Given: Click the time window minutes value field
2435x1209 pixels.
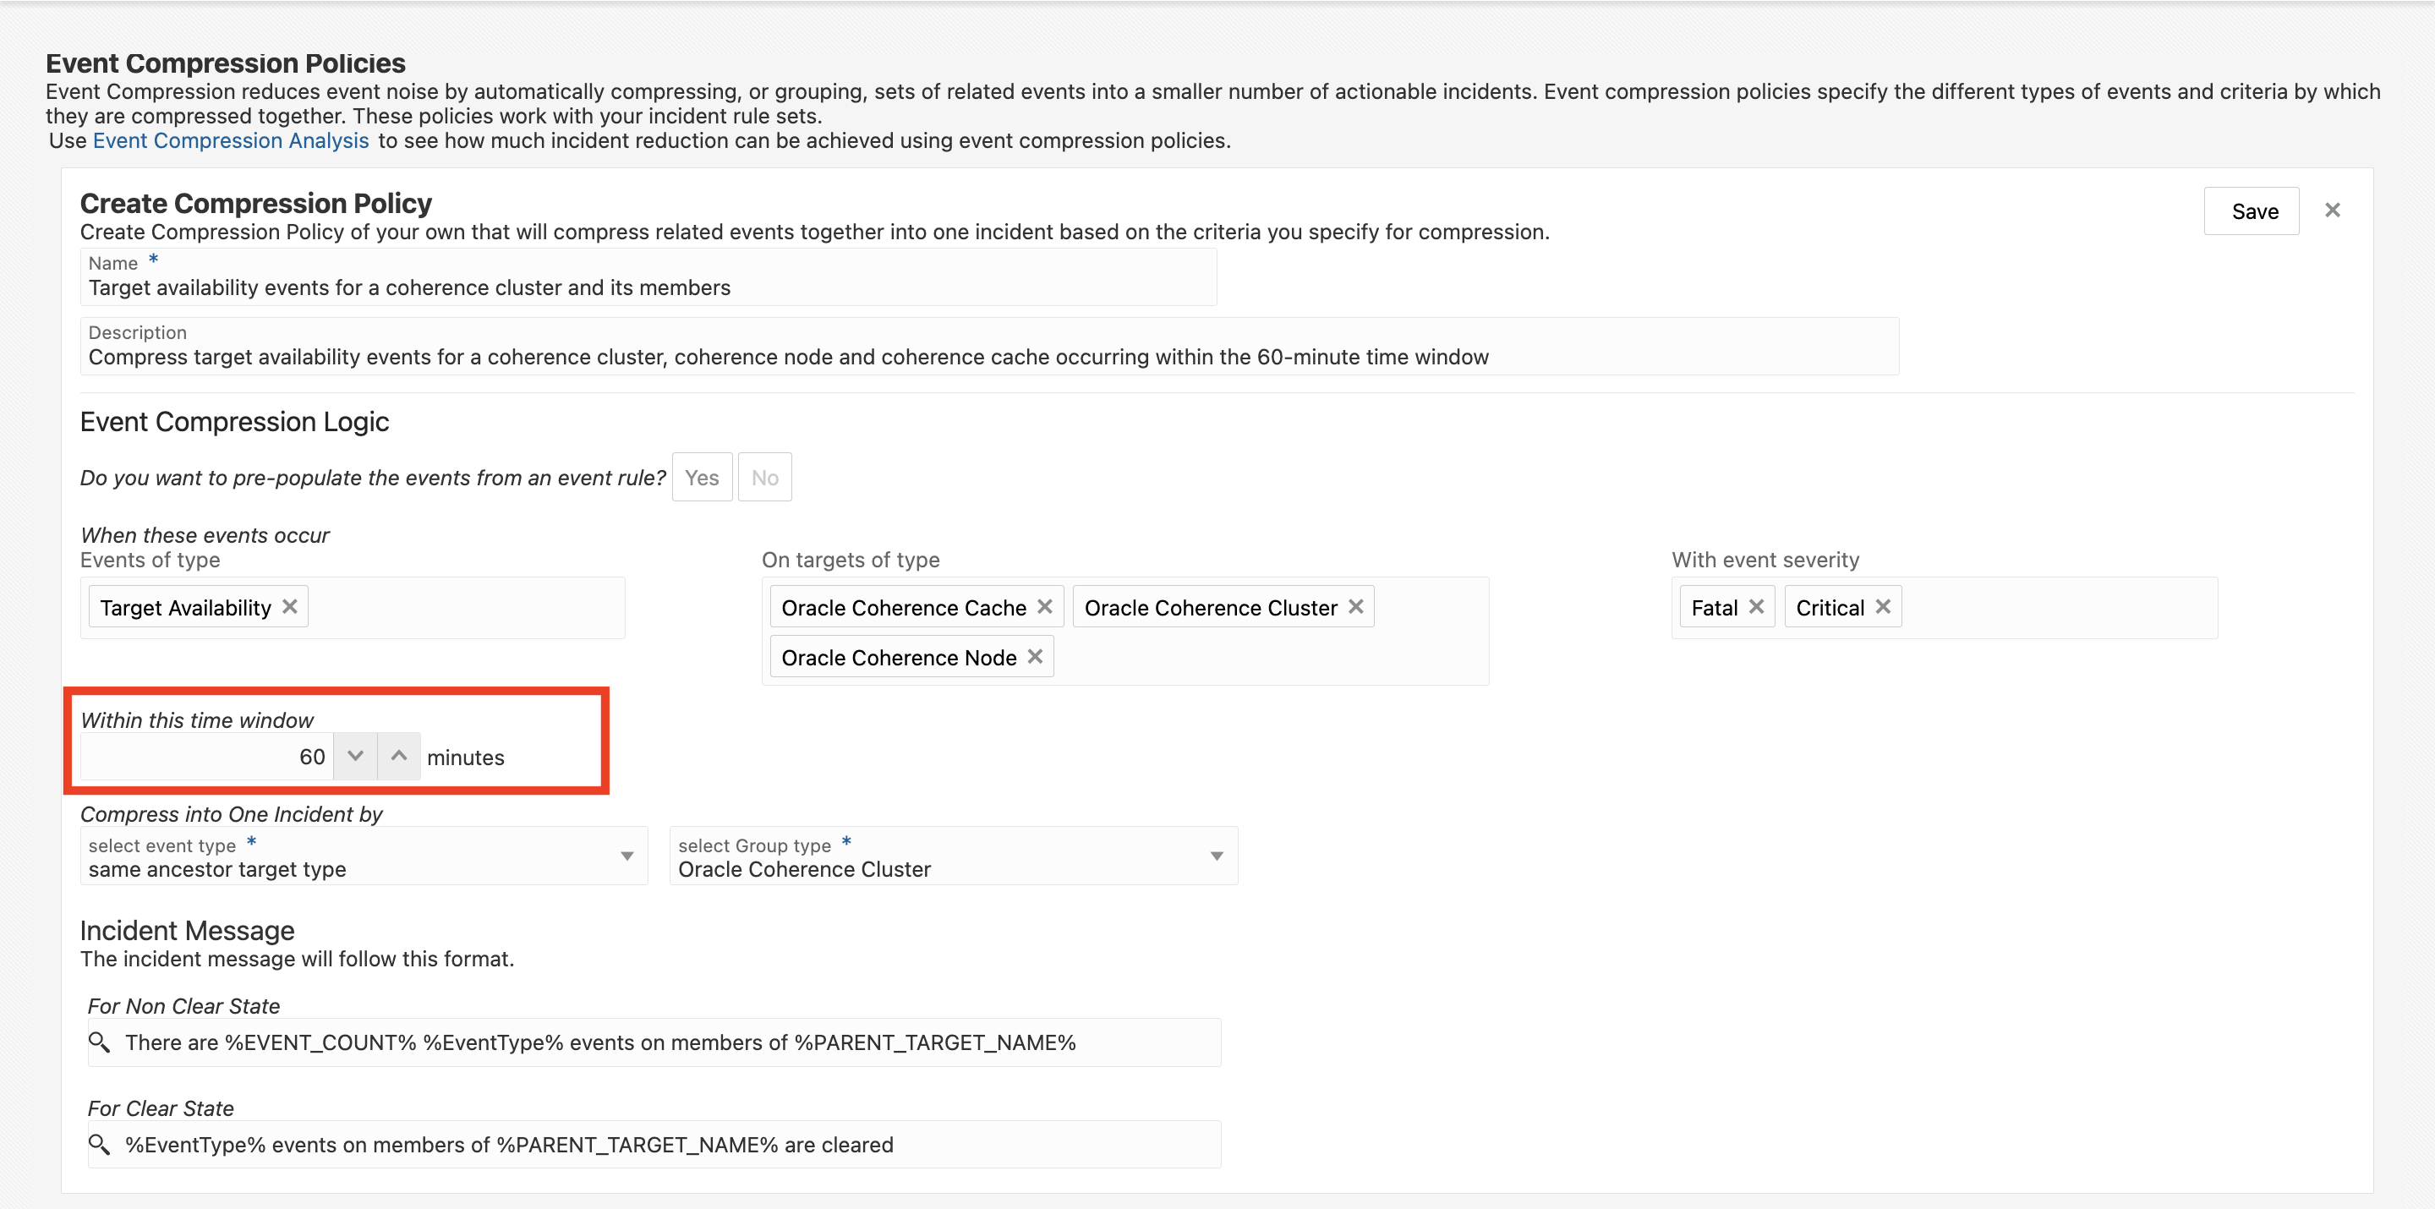Looking at the screenshot, I should click(x=208, y=756).
